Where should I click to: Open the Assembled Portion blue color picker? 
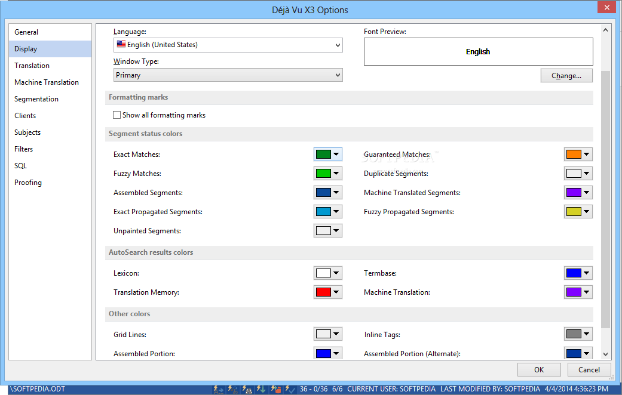coord(327,353)
